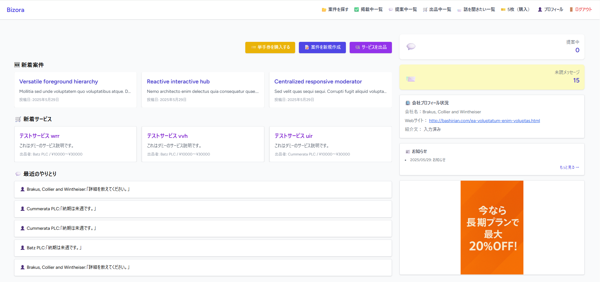600x282 pixels.
Task: Open 話を聞きたい一覧 navigation item
Action: pos(479,9)
